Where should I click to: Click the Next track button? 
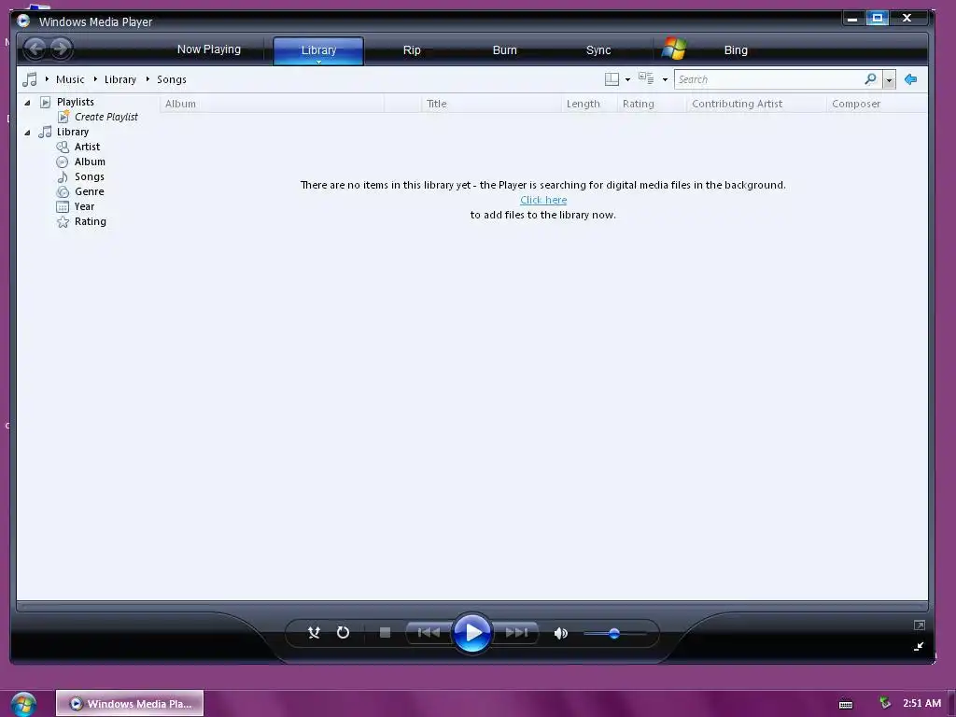(x=515, y=633)
